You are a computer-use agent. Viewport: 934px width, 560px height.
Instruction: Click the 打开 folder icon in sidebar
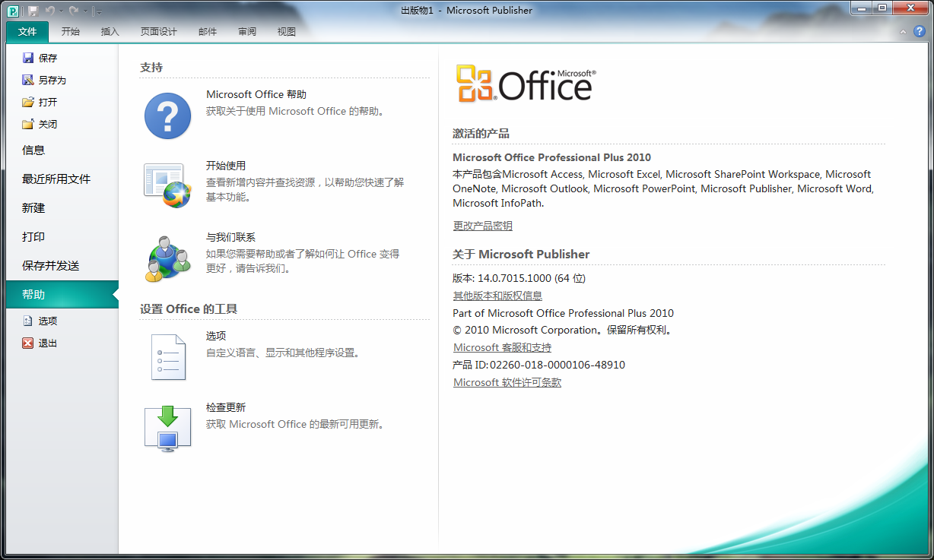tap(28, 103)
